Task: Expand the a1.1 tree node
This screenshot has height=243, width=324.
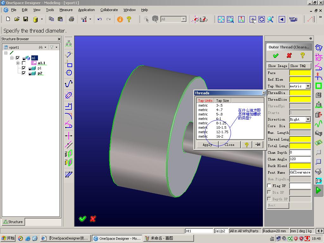Action: pyautogui.click(x=18, y=63)
